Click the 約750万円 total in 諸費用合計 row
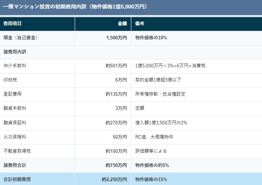Image resolution: width=262 pixels, height=185 pixels. click(116, 165)
